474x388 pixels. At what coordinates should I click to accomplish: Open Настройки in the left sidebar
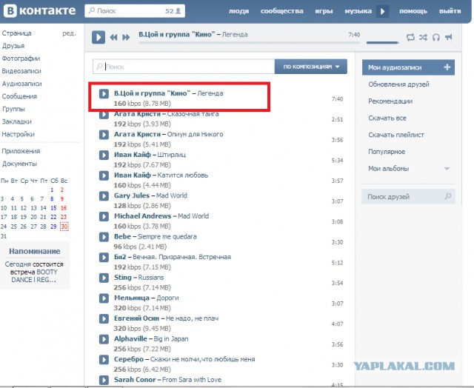coord(18,134)
